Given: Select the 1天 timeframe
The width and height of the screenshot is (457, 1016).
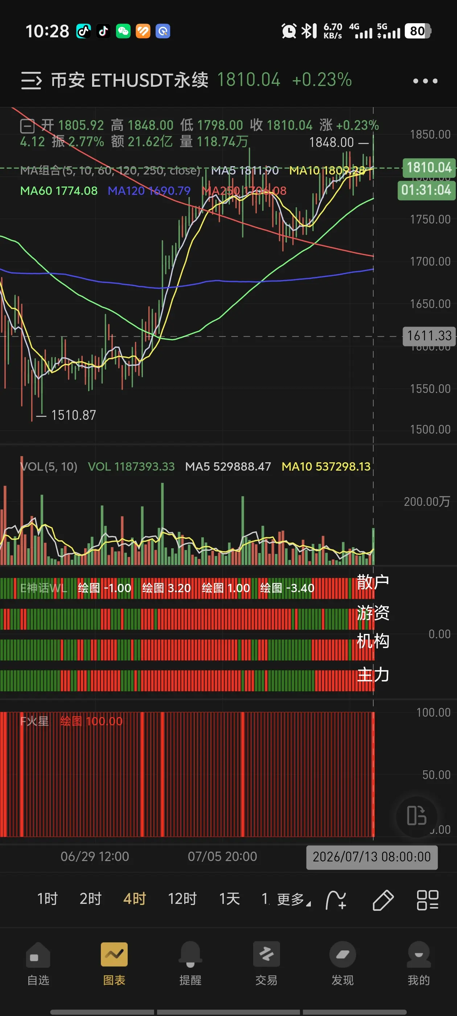Looking at the screenshot, I should (x=230, y=899).
